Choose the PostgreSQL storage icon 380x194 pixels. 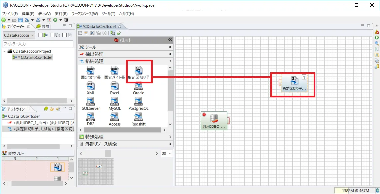[139, 103]
